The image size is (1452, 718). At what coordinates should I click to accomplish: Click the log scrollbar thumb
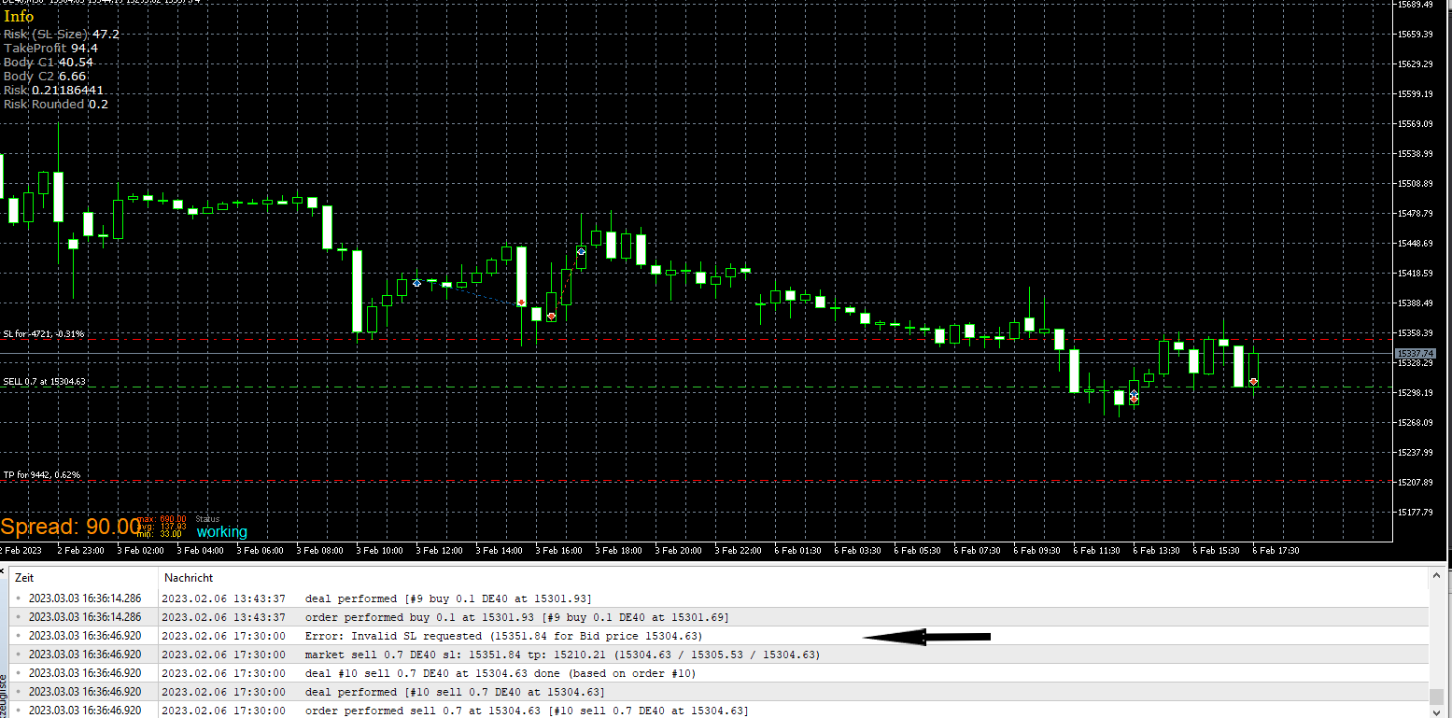tap(1436, 696)
